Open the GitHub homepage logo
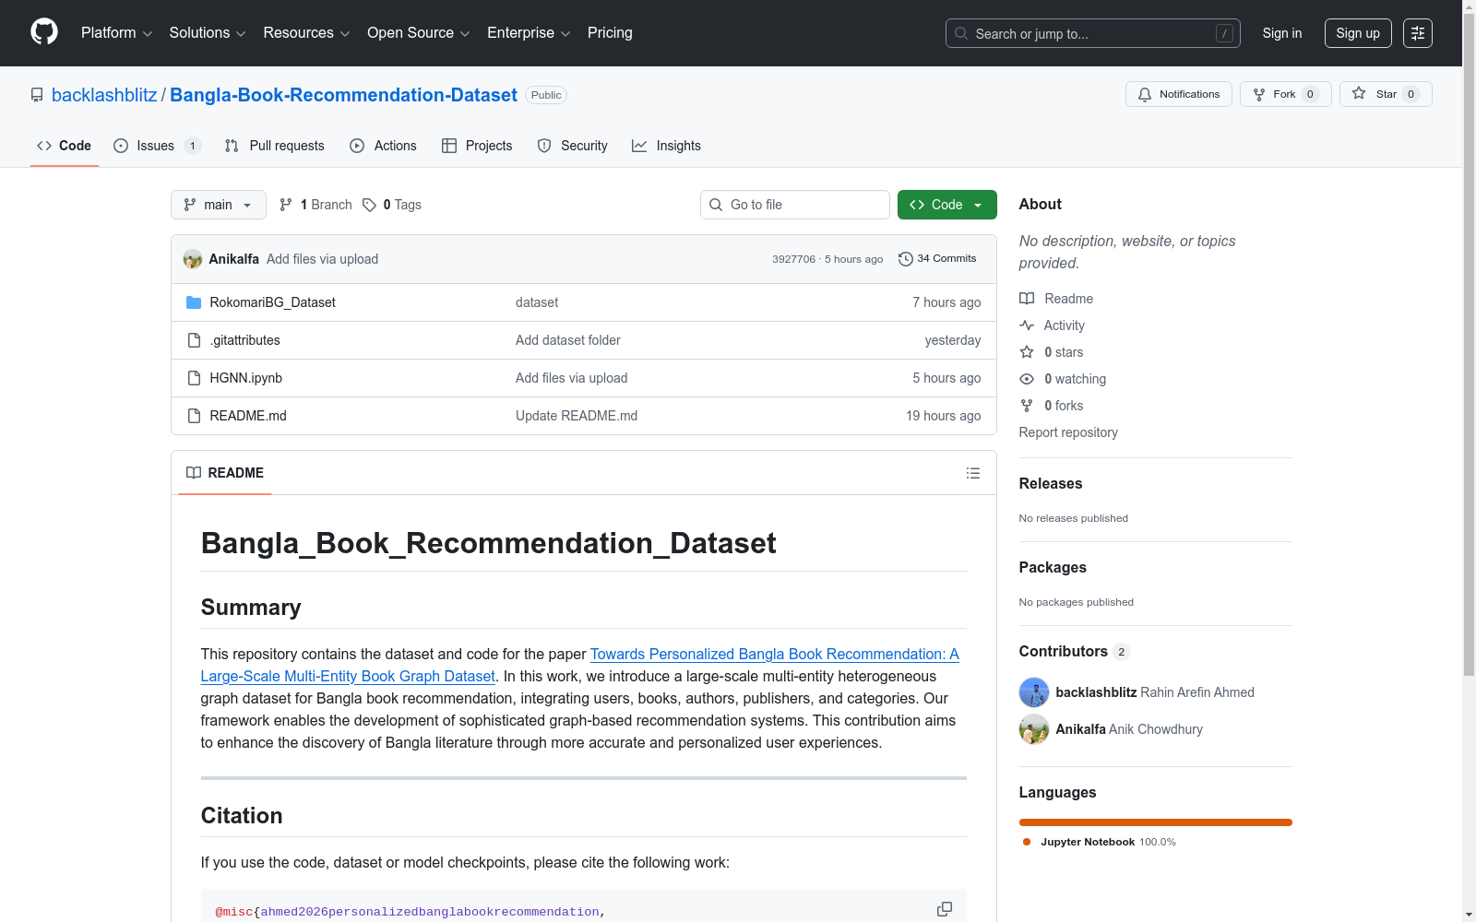This screenshot has width=1476, height=922. pos(44,32)
